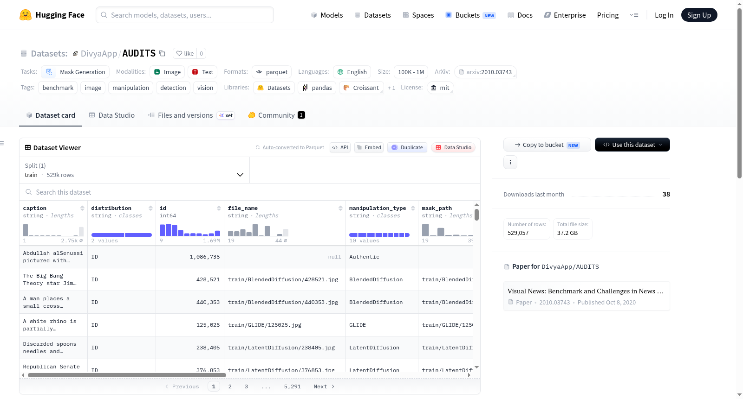The image size is (743, 399).
Task: Open the left sidebar toggle icon
Action: [x=2, y=143]
